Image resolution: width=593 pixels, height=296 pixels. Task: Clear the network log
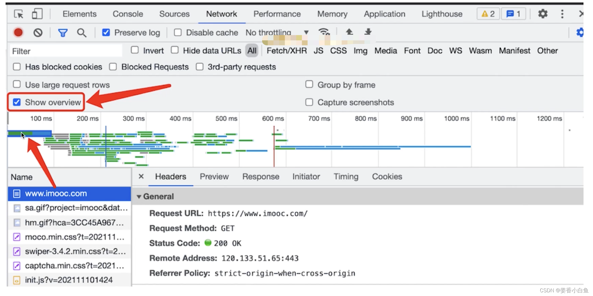[x=38, y=33]
